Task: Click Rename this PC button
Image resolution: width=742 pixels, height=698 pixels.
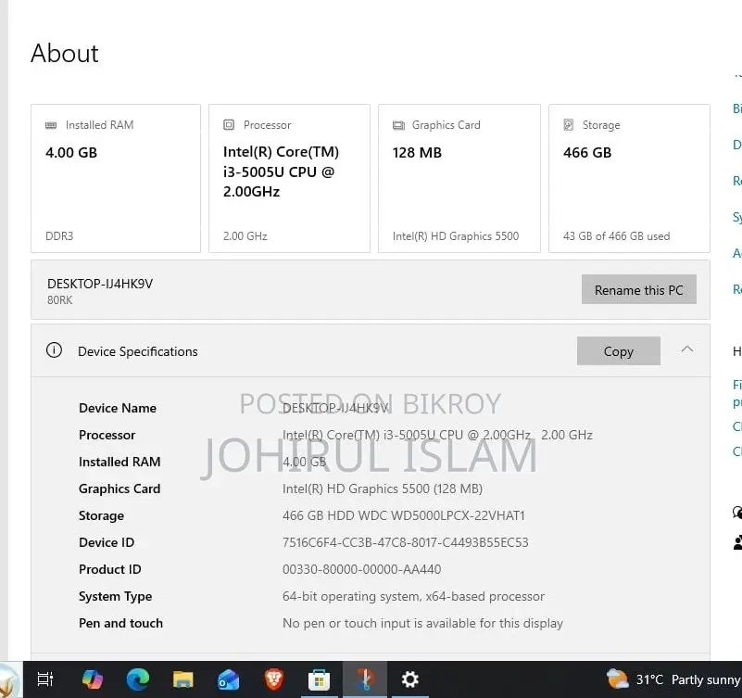Action: click(639, 289)
